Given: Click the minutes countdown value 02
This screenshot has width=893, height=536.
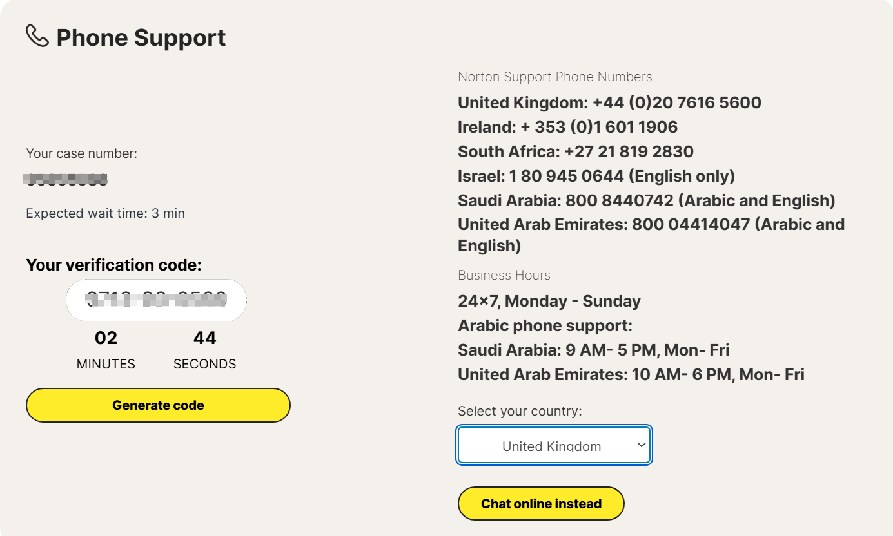Looking at the screenshot, I should [106, 338].
